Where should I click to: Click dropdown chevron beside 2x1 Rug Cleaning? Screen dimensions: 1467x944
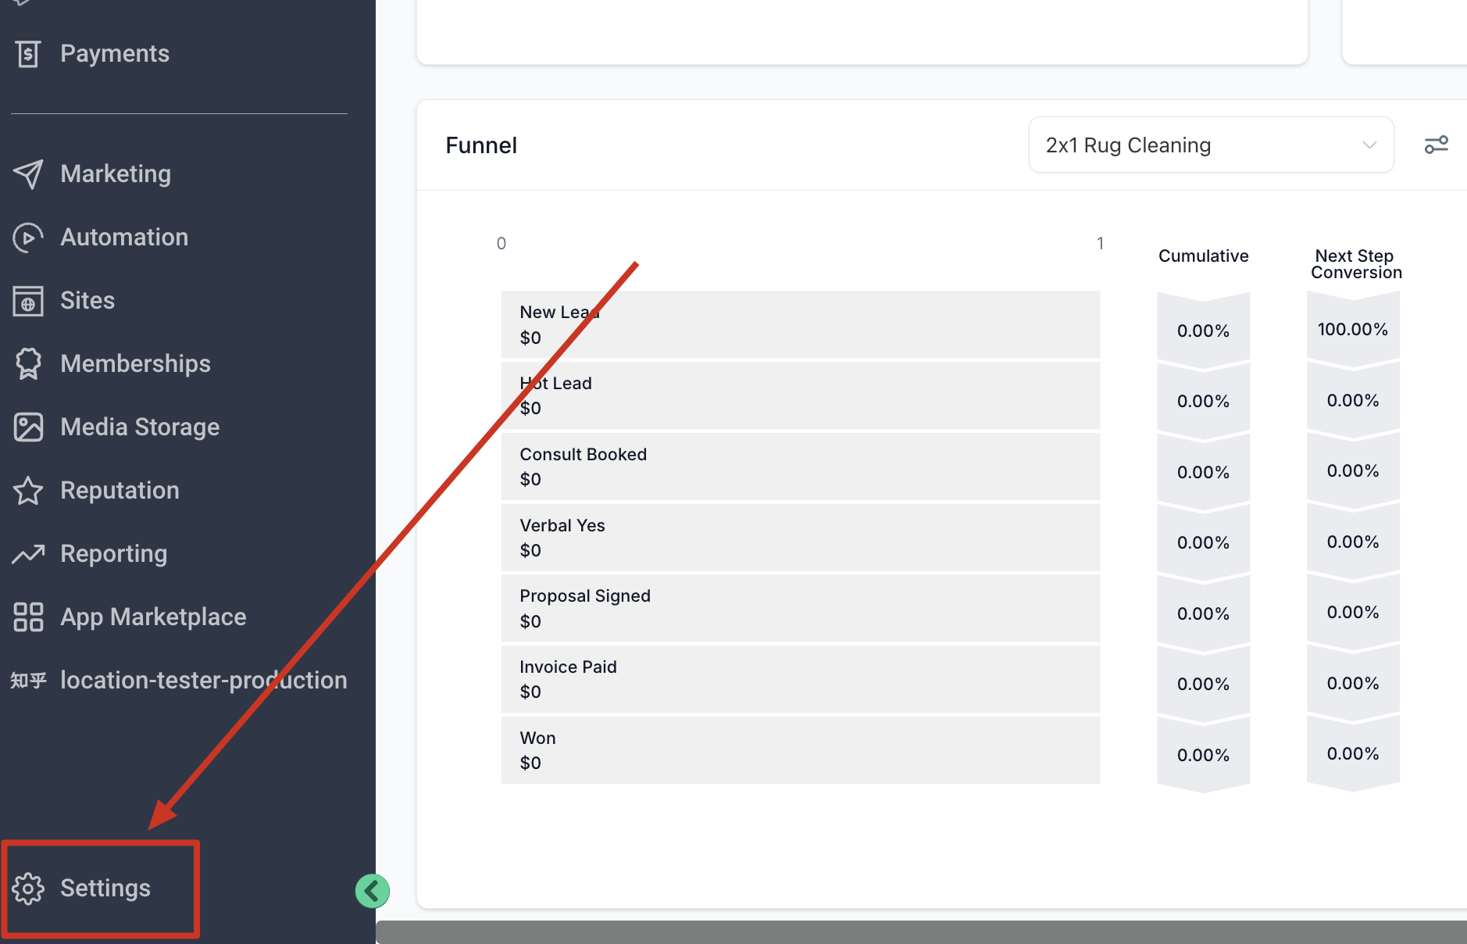click(1369, 145)
